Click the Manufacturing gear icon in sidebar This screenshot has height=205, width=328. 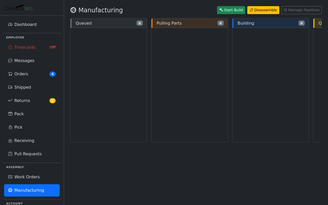pos(10,190)
